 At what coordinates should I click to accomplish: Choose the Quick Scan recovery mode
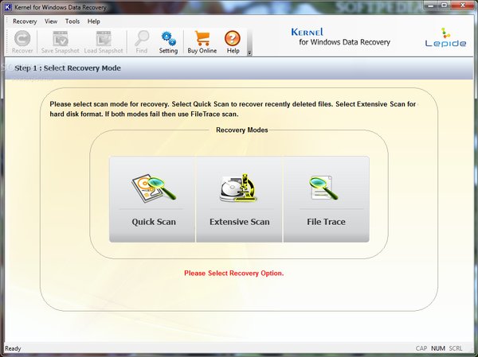[x=152, y=200]
